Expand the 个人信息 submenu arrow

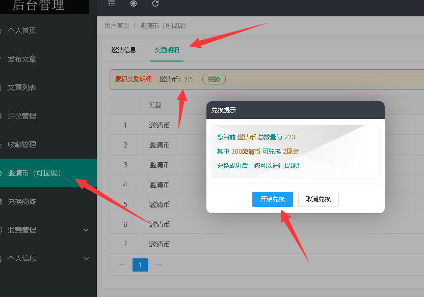pos(86,258)
